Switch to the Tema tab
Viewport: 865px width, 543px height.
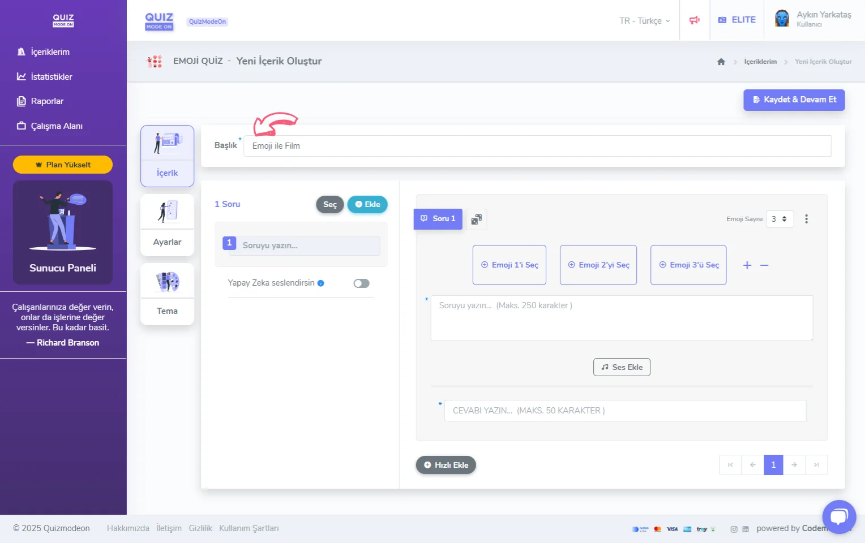pos(167,294)
